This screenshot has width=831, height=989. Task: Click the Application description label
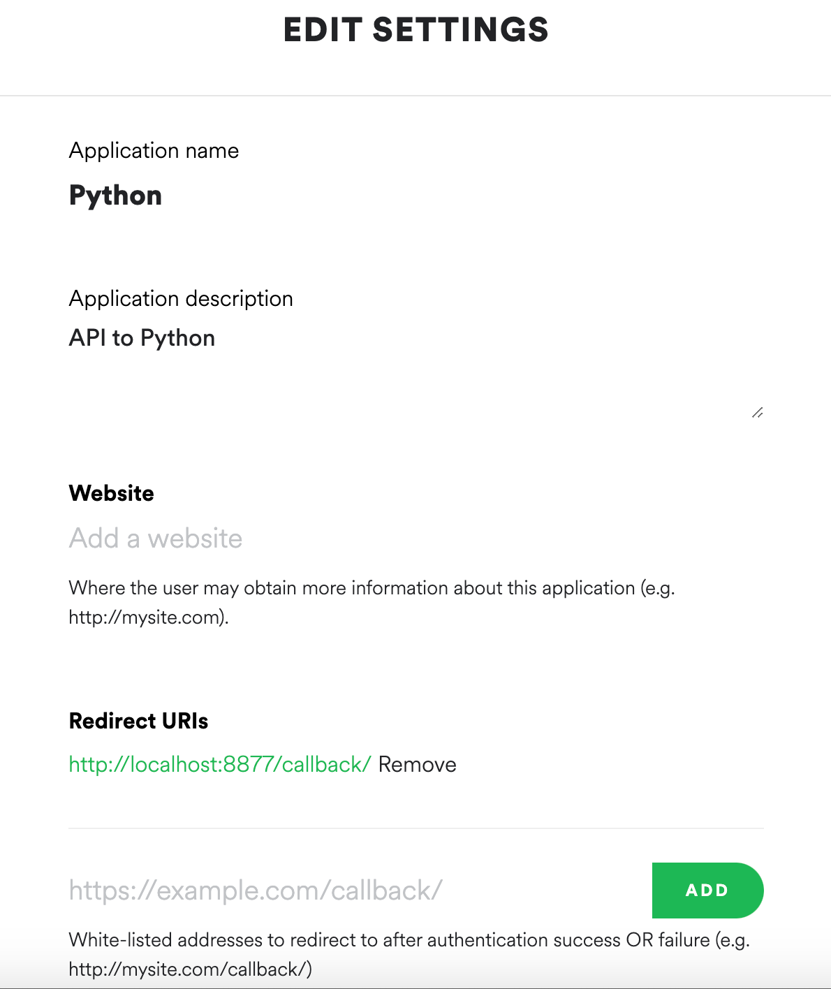coord(181,298)
